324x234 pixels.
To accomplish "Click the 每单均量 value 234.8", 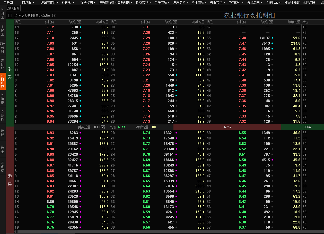I will 296,43.
